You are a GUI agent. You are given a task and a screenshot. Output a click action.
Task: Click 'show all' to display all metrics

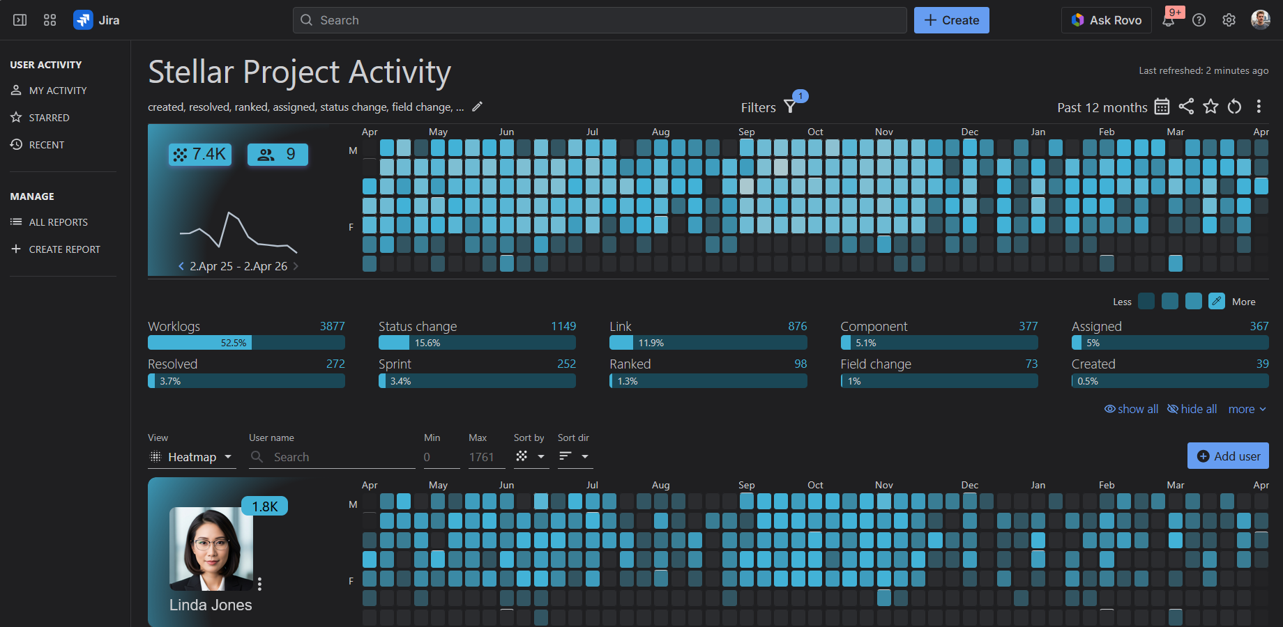coord(1131,409)
